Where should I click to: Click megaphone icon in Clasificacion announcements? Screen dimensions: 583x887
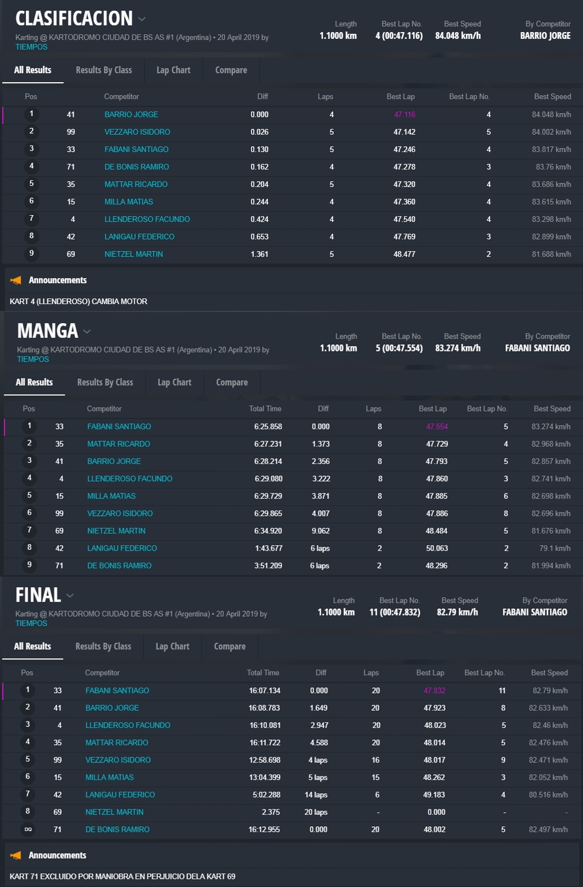point(16,280)
